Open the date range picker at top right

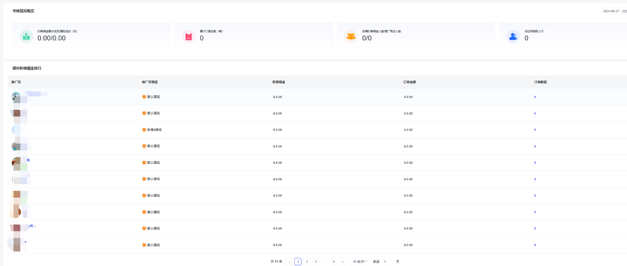[614, 11]
